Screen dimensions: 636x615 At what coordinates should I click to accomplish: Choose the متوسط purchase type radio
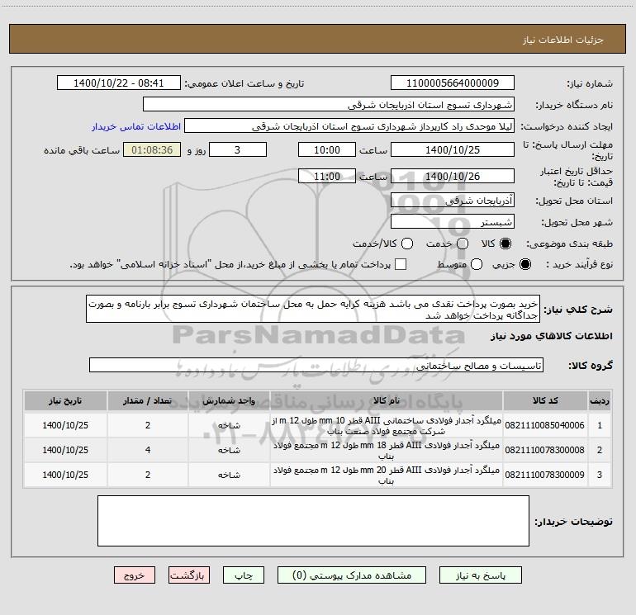tap(477, 264)
